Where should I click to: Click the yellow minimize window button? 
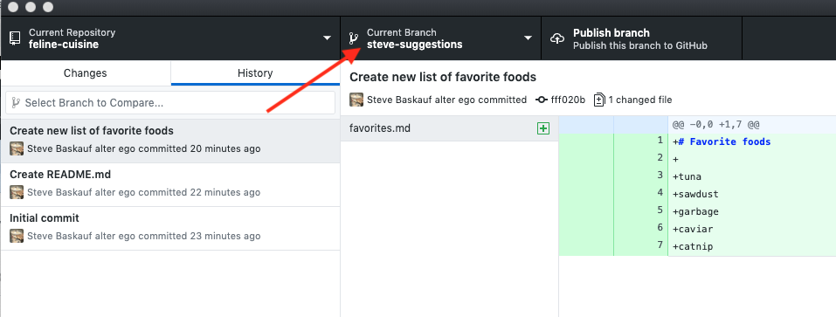[x=31, y=7]
